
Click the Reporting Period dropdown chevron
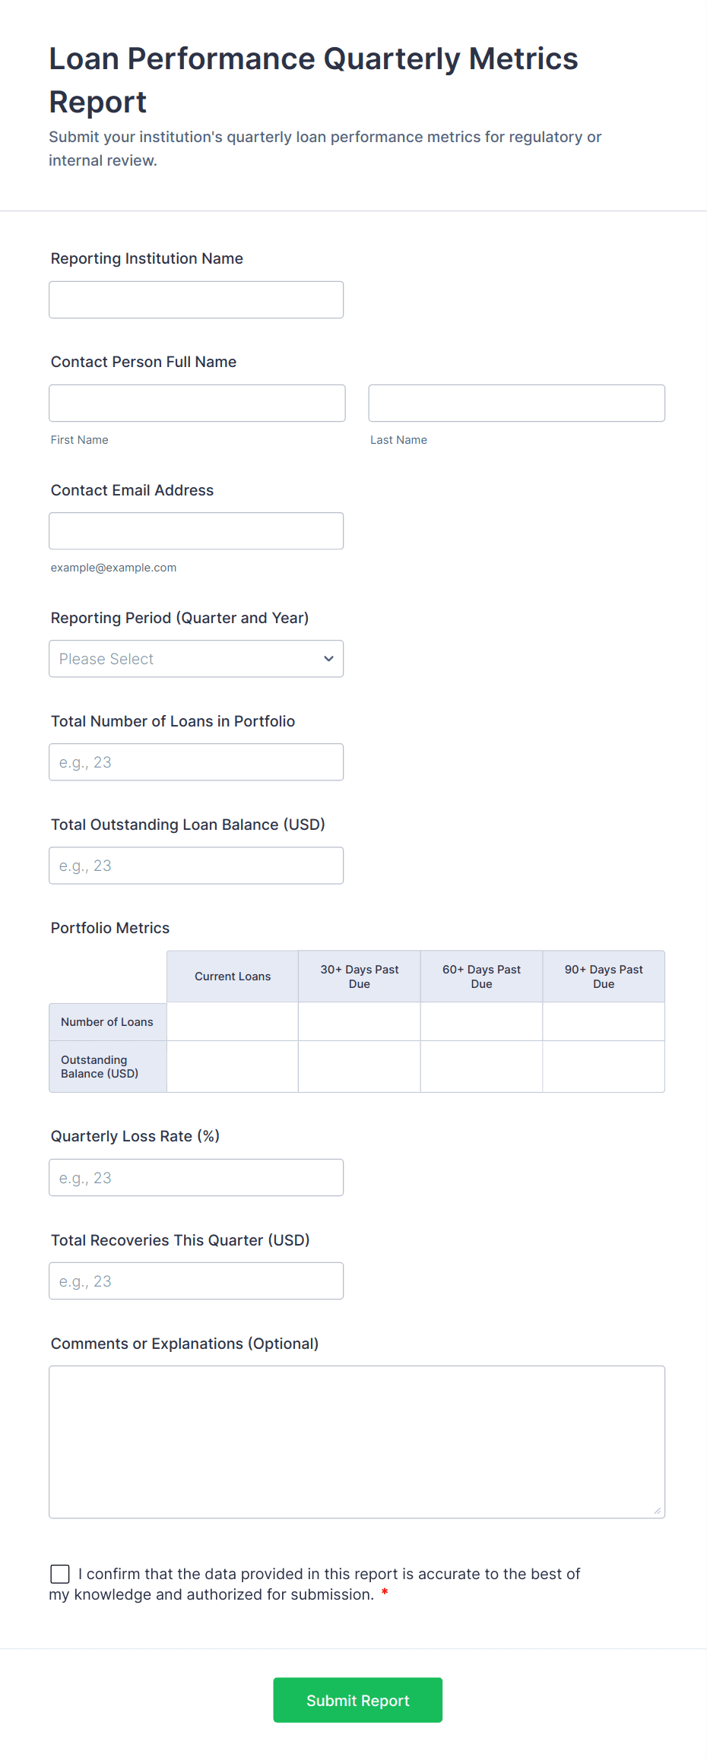click(x=328, y=659)
